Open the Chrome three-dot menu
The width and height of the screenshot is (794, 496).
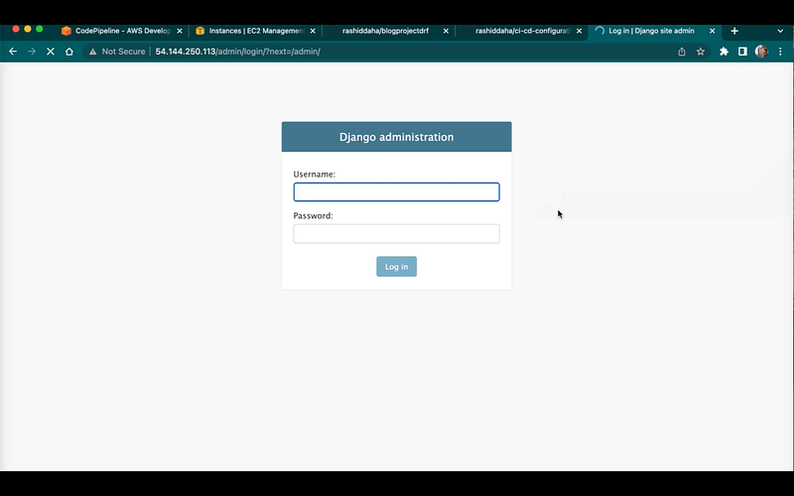[780, 52]
